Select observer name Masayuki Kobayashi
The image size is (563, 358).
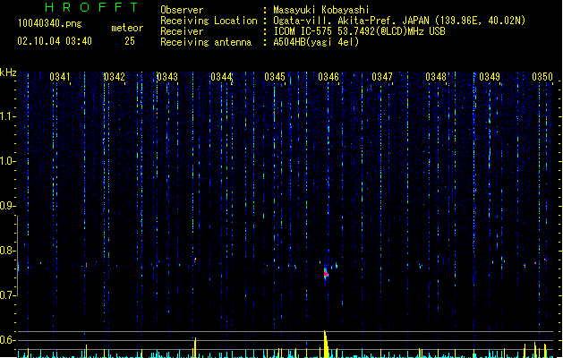(321, 10)
